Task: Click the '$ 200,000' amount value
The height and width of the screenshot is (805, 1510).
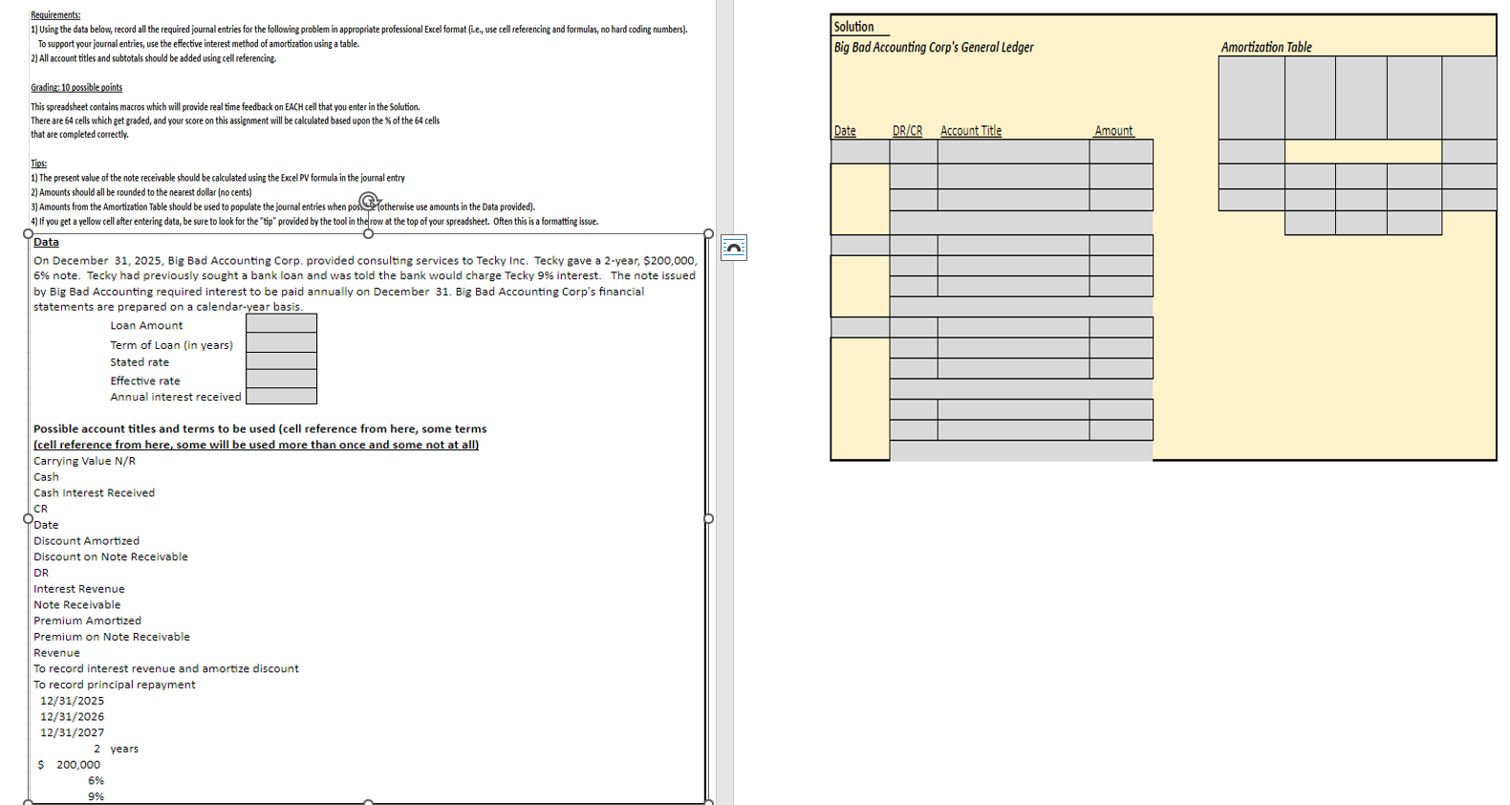Action: 69,765
